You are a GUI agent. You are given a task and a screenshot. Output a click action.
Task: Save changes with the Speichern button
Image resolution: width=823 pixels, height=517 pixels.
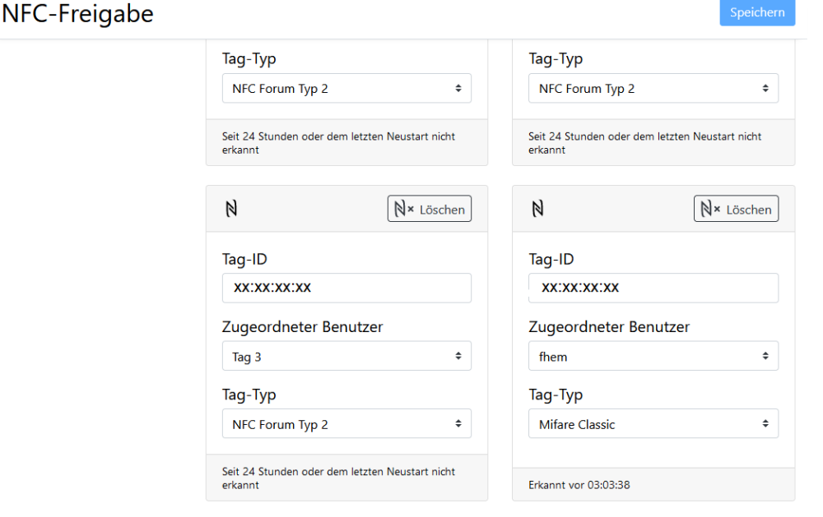click(x=757, y=13)
